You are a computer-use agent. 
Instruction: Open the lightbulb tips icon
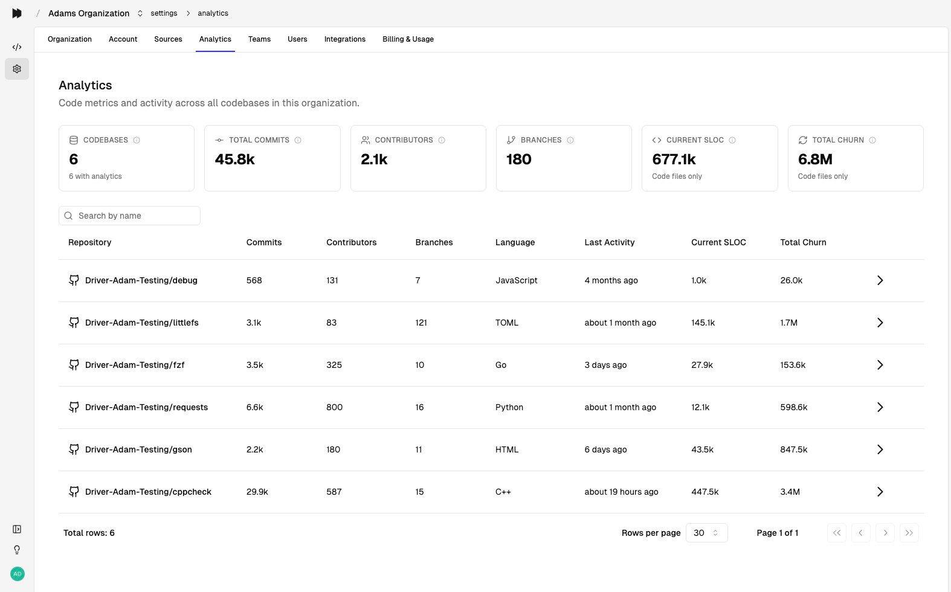[17, 550]
